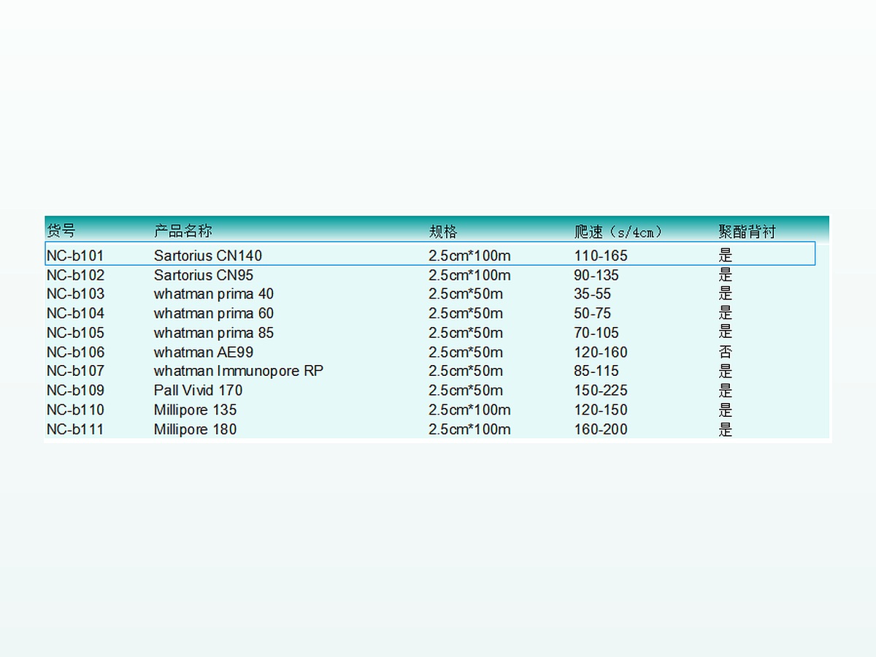Click the 产品名称 column header
The width and height of the screenshot is (876, 657).
pyautogui.click(x=183, y=231)
